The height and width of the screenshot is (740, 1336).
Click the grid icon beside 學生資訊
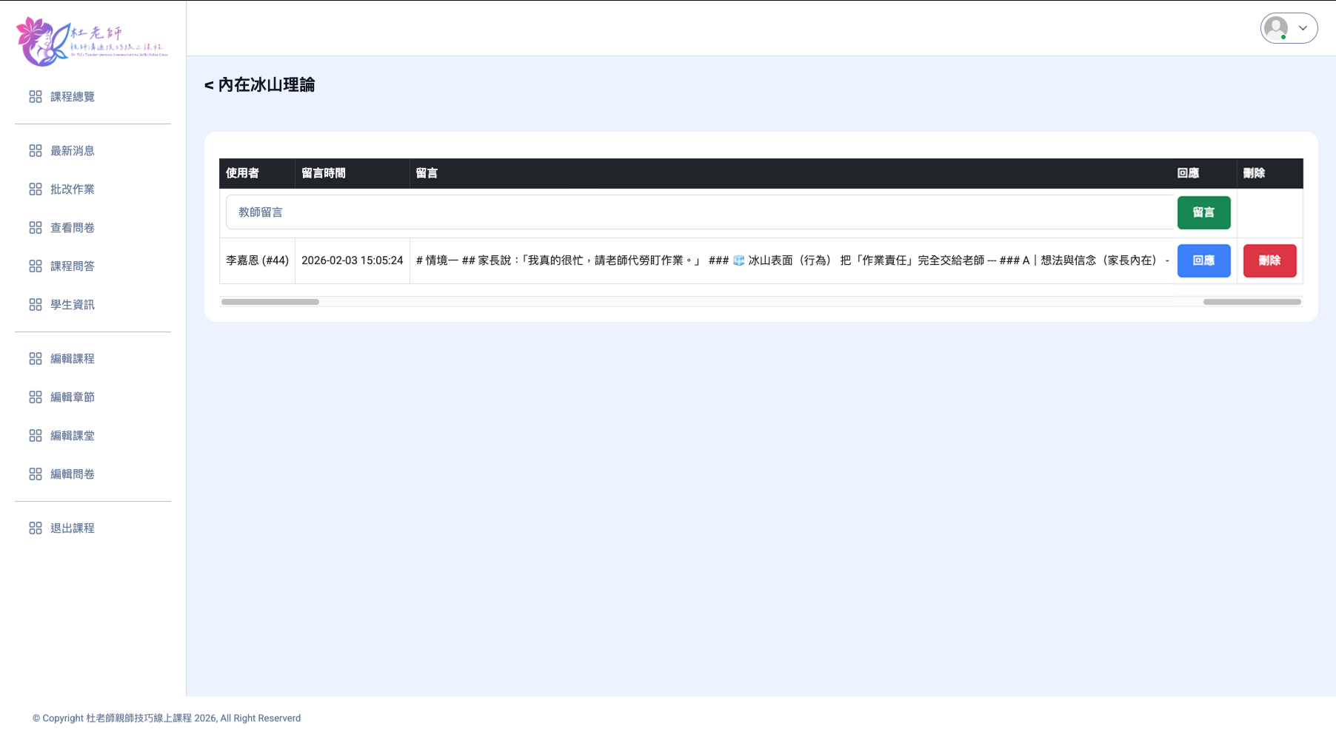click(x=35, y=305)
